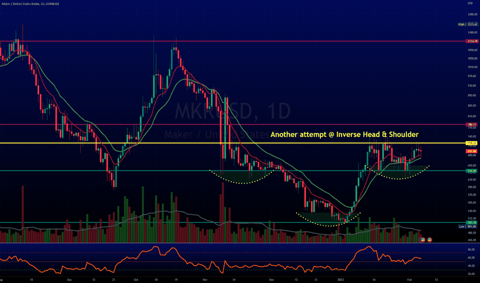The height and width of the screenshot is (283, 480).
Task: Click the top magenta horizontal line price label
Action: pos(471,41)
